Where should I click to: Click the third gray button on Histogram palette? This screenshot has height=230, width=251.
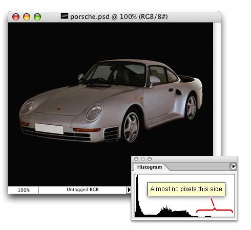(150, 159)
